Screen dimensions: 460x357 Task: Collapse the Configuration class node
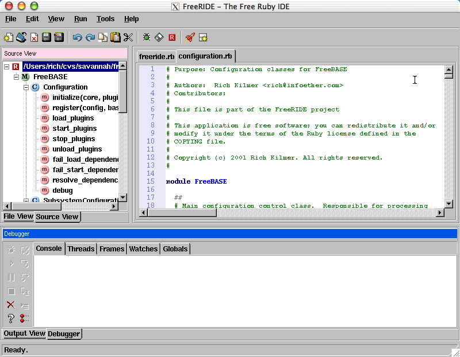(26, 87)
